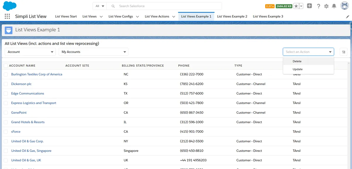This screenshot has height=169, width=352.
Task: Check the Edge Communications row checkbox
Action: (x=6, y=94)
